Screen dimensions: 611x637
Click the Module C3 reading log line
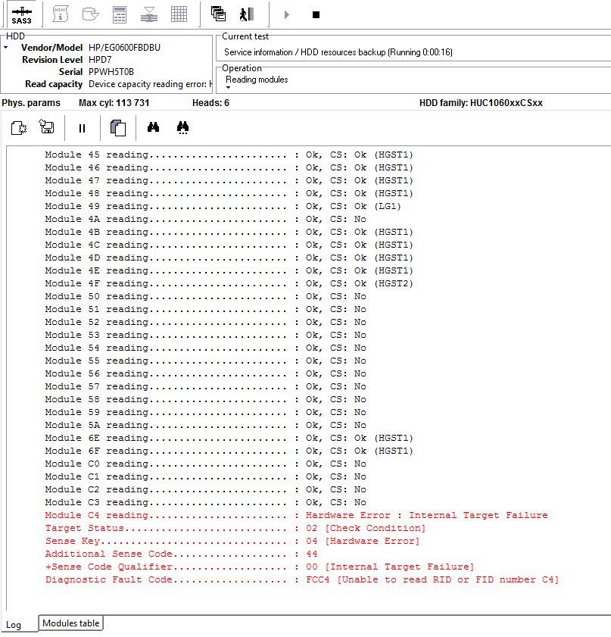click(x=205, y=502)
